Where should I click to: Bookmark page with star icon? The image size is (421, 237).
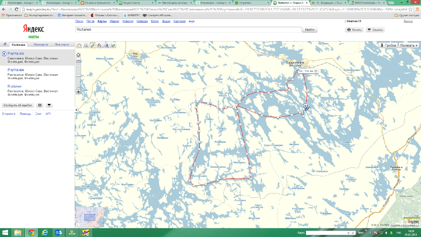410,9
